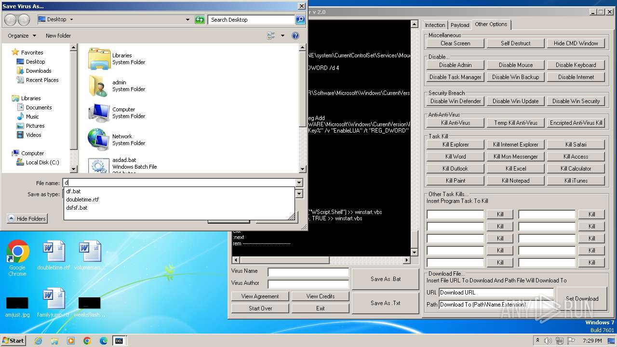617x347 pixels.
Task: Select doubletime.rtf desktop icon
Action: 54,255
